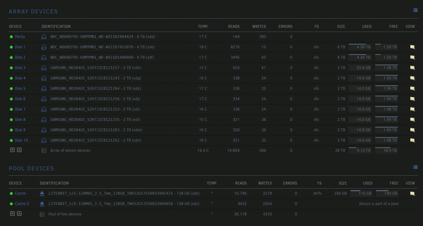Screen dimensions: 423x226
Task: Click Disk 2's green status indicator
Action: click(x=11, y=57)
